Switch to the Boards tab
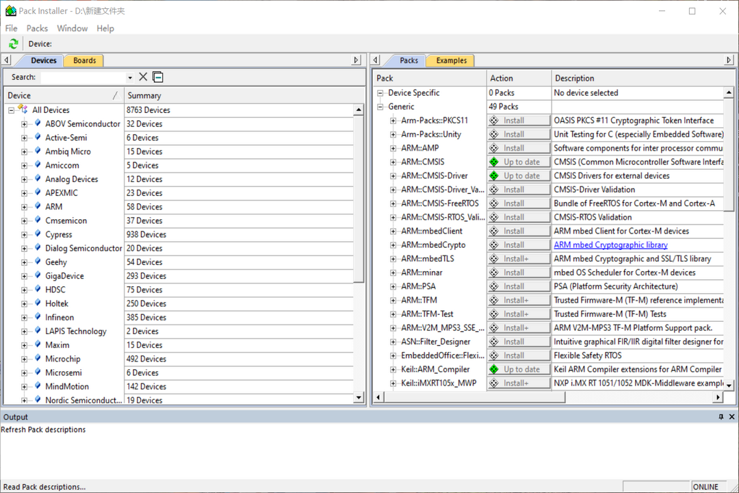 [84, 60]
